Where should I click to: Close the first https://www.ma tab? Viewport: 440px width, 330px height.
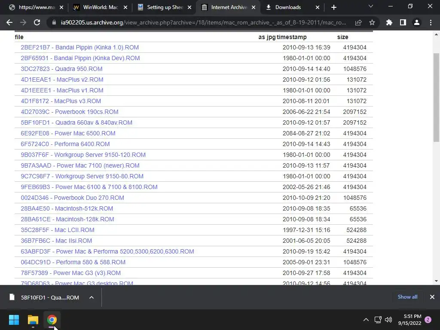61,7
